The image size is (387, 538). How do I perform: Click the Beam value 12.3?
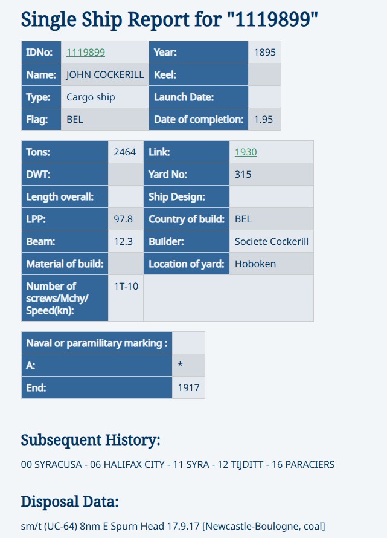[x=123, y=242]
